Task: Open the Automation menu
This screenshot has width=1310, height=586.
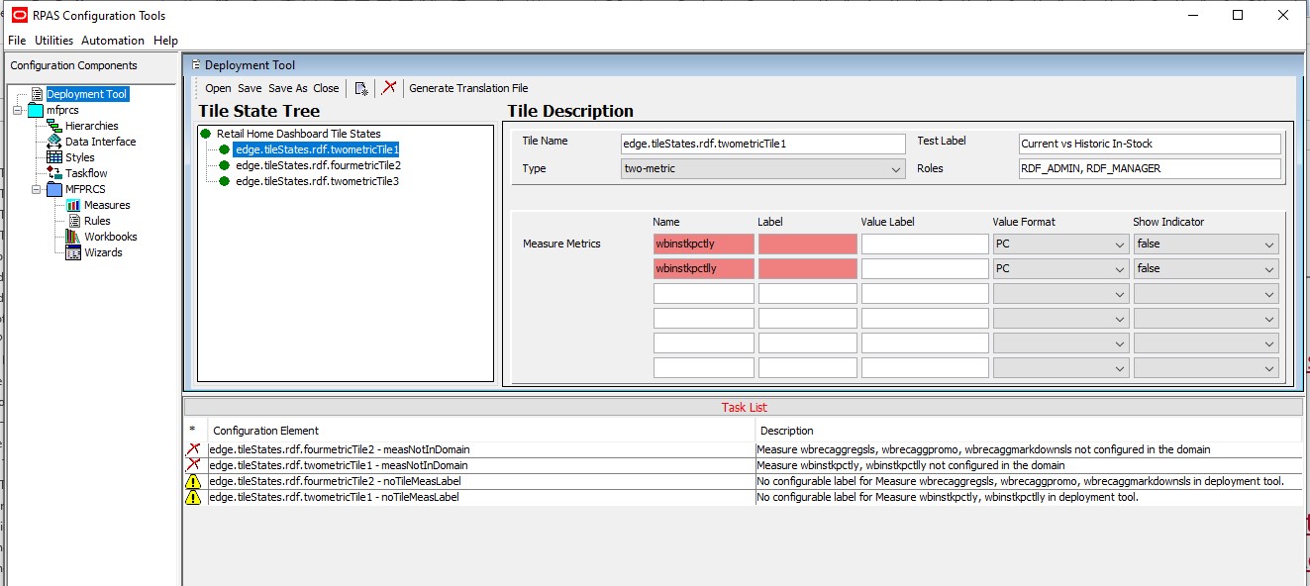Action: [113, 41]
